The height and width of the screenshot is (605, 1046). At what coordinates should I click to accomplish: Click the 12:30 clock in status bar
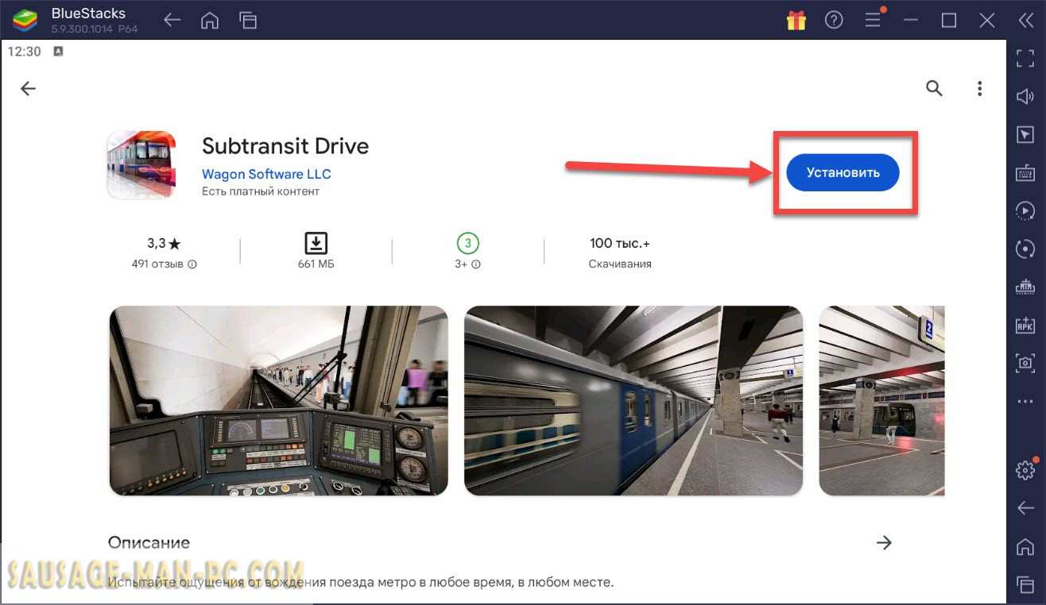pos(24,52)
